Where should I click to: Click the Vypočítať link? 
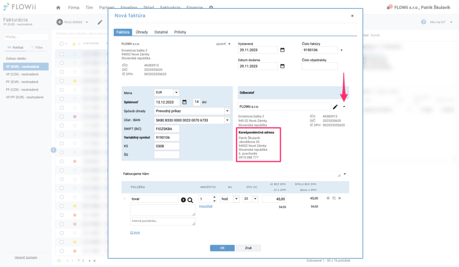coord(206,206)
